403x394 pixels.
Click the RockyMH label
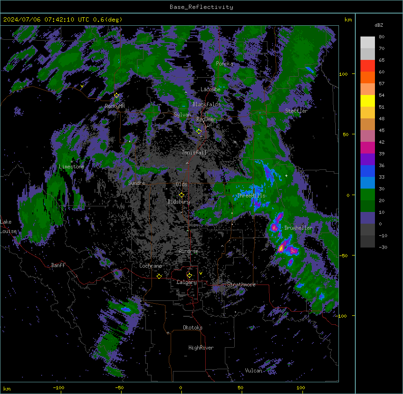click(x=115, y=106)
